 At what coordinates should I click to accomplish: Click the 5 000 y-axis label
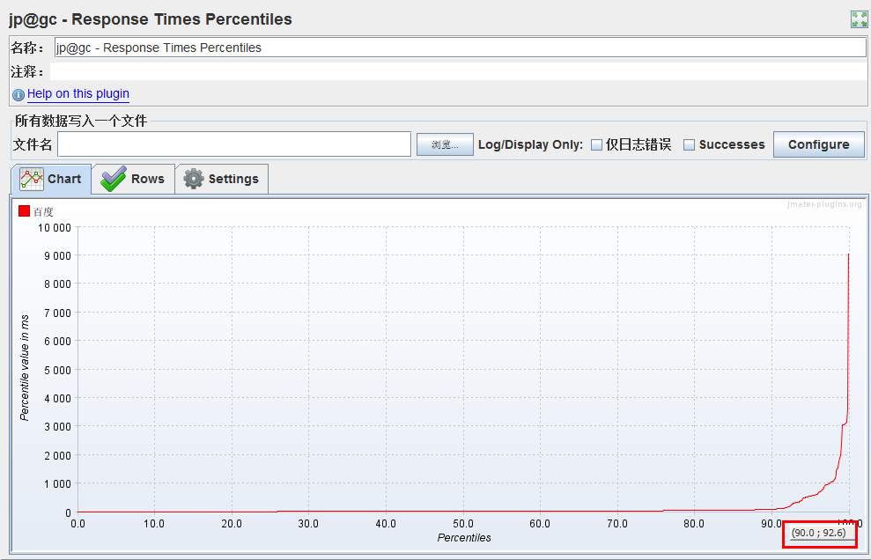click(58, 370)
